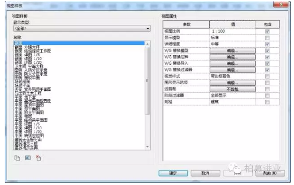Click the delete view template icon
This screenshot has height=185, width=294.
pyautogui.click(x=39, y=158)
